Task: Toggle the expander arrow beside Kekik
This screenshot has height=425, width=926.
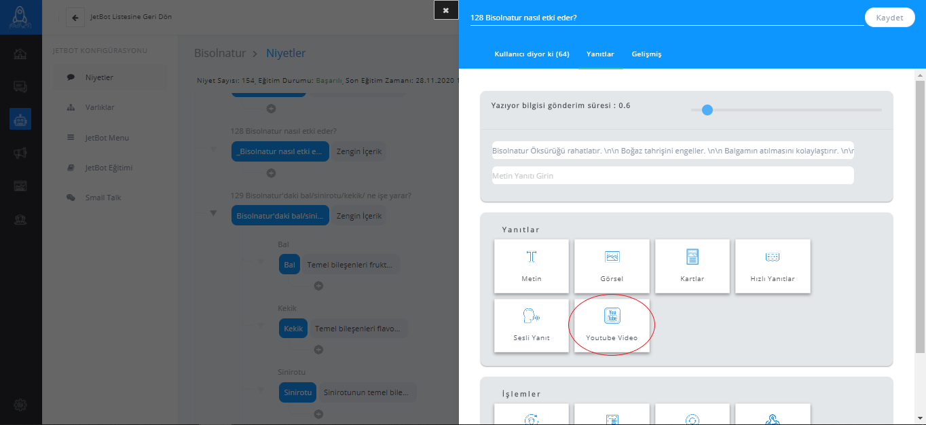Action: click(261, 327)
